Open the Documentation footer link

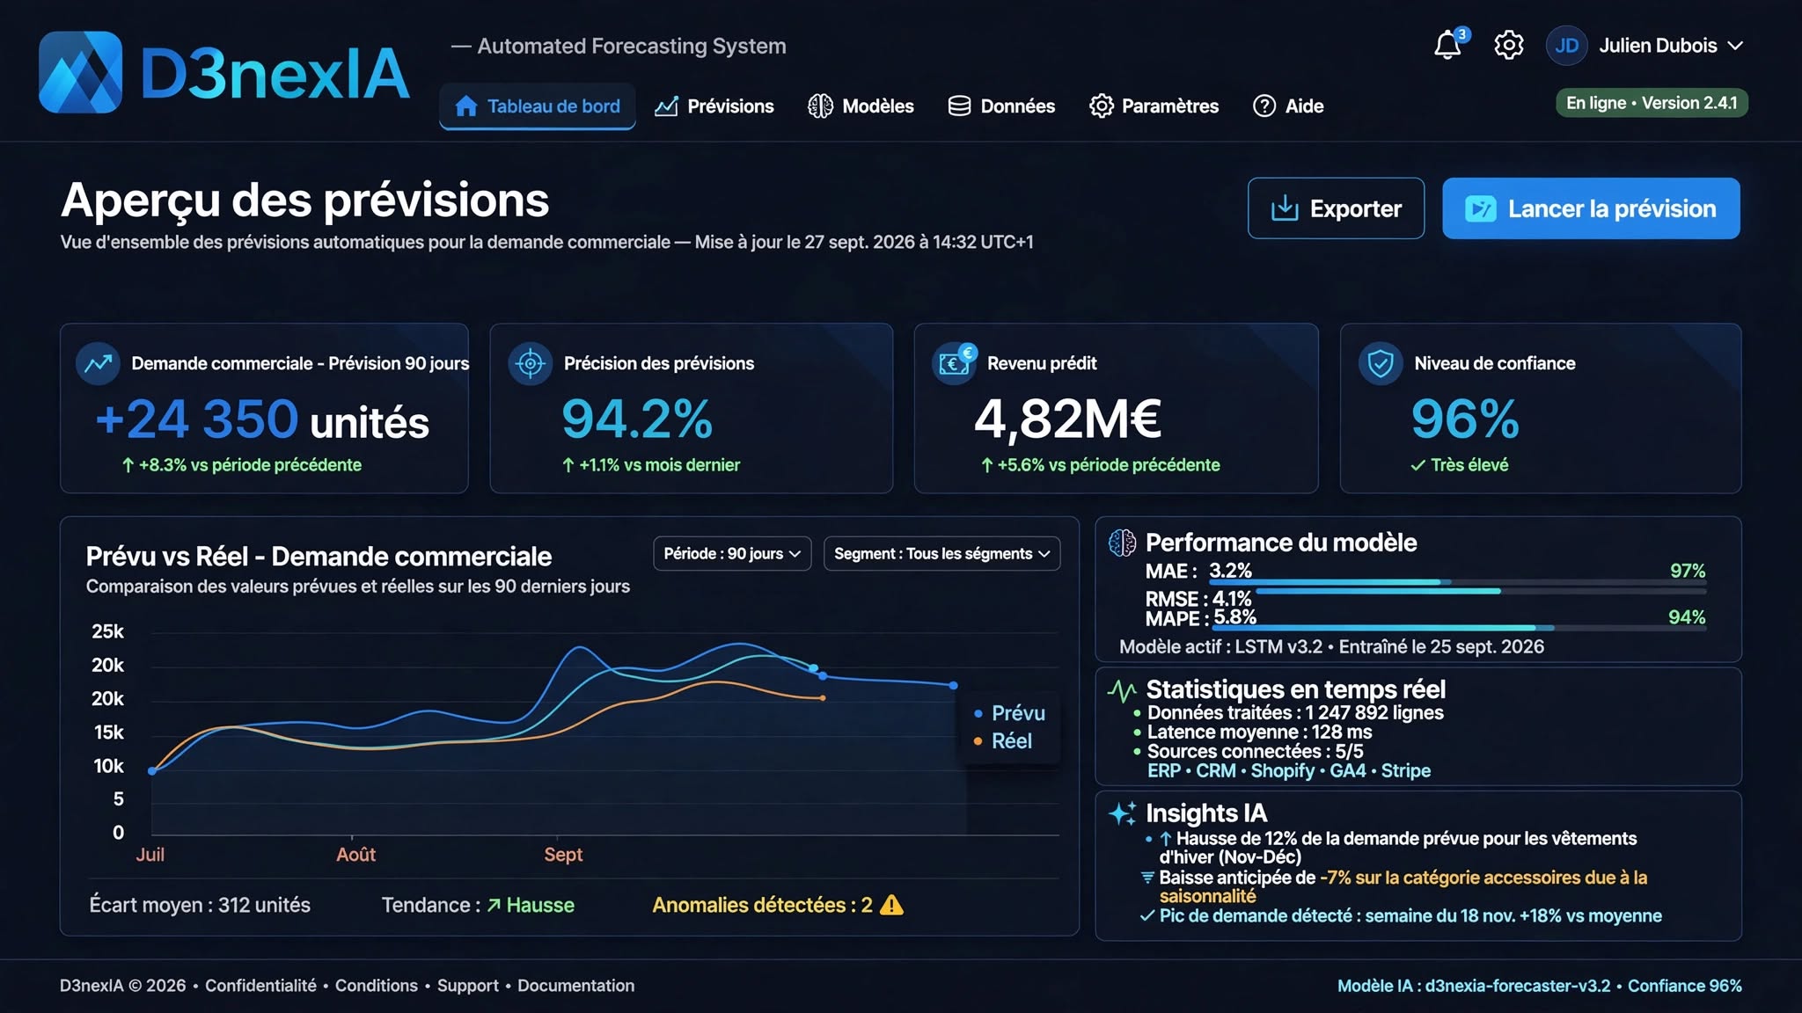tap(575, 986)
